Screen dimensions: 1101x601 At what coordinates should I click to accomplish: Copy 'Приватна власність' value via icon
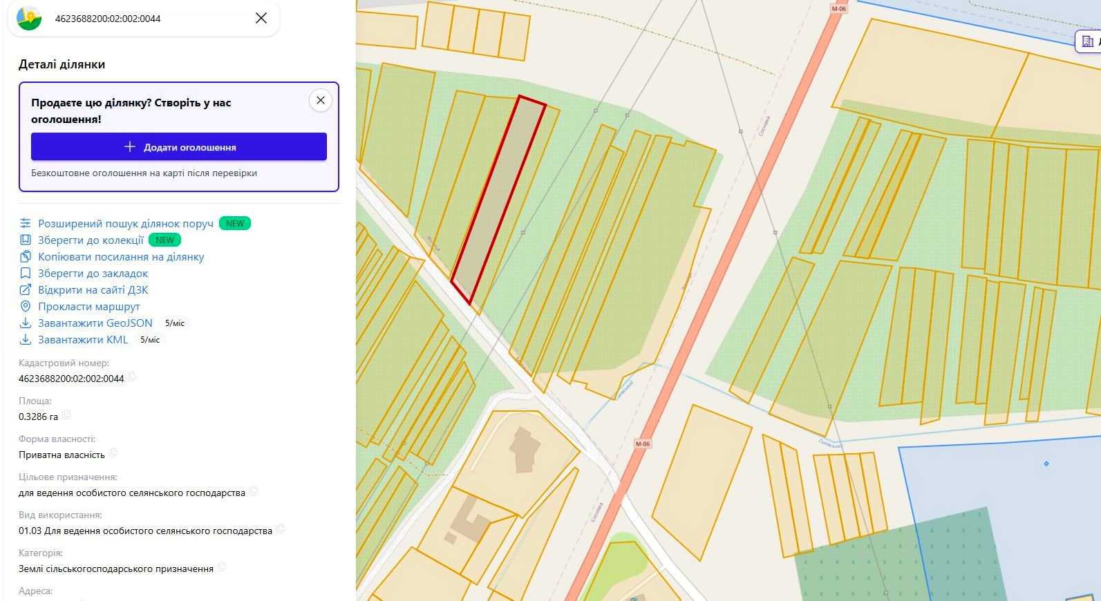click(x=113, y=453)
